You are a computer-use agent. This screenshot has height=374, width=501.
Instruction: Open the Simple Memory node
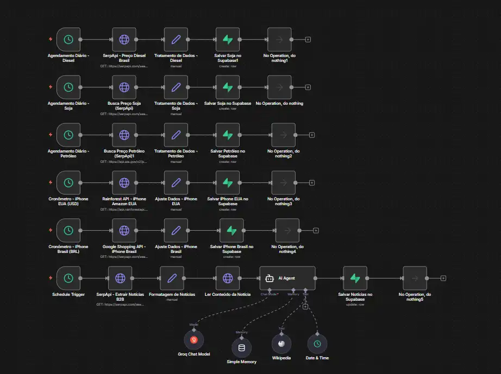(x=241, y=347)
